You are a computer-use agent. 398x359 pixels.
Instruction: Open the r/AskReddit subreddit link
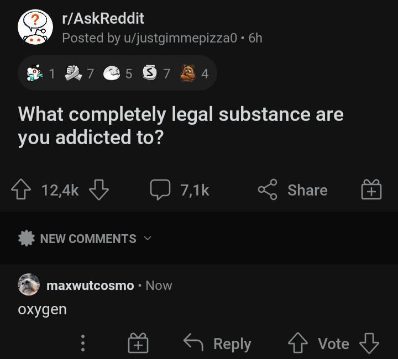click(x=103, y=19)
